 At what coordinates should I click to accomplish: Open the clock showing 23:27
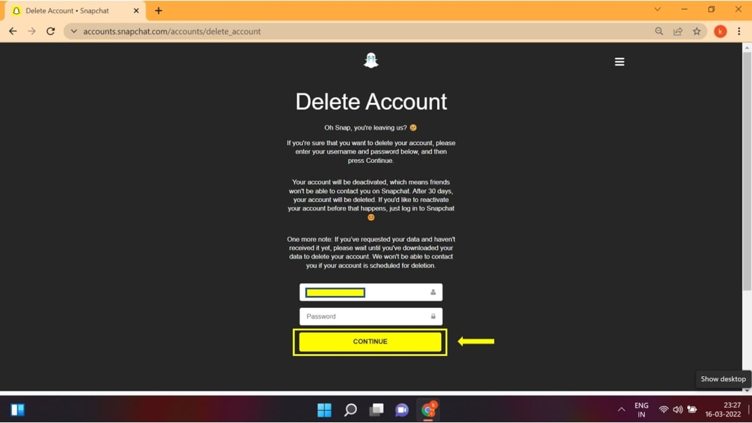coord(723,410)
